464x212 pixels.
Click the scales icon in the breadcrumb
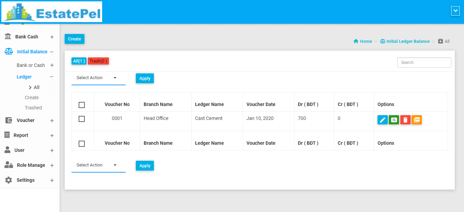[383, 41]
